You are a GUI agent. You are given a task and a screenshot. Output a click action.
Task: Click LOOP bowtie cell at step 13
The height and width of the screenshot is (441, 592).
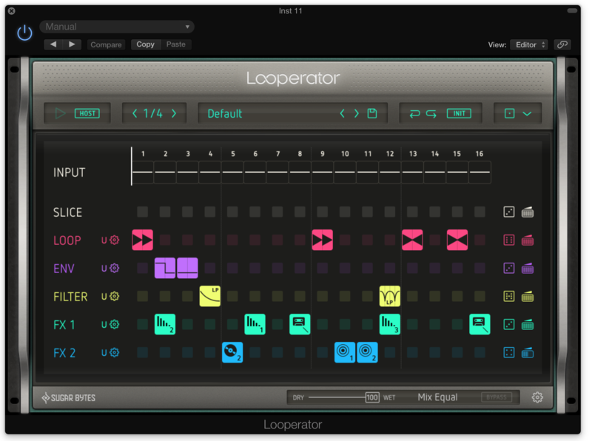click(x=412, y=240)
